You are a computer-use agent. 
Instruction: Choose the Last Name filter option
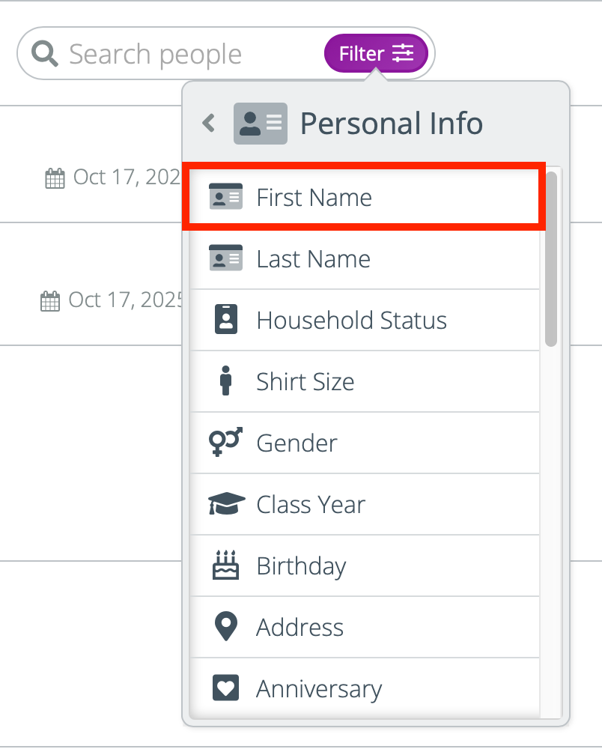tap(365, 258)
